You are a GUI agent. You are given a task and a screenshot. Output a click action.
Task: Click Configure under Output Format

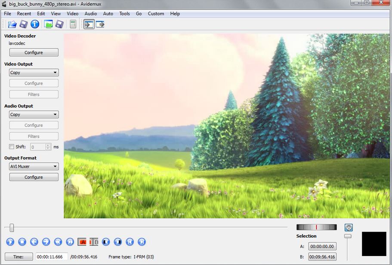click(x=34, y=177)
